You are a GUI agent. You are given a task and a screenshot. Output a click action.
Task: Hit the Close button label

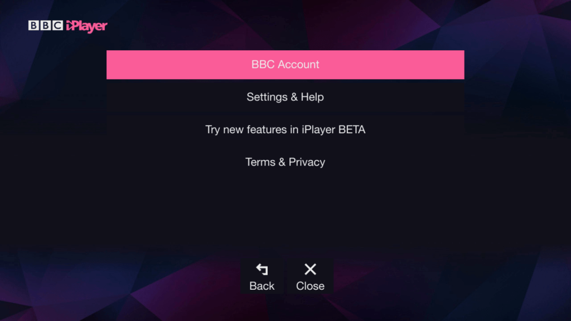tap(310, 286)
